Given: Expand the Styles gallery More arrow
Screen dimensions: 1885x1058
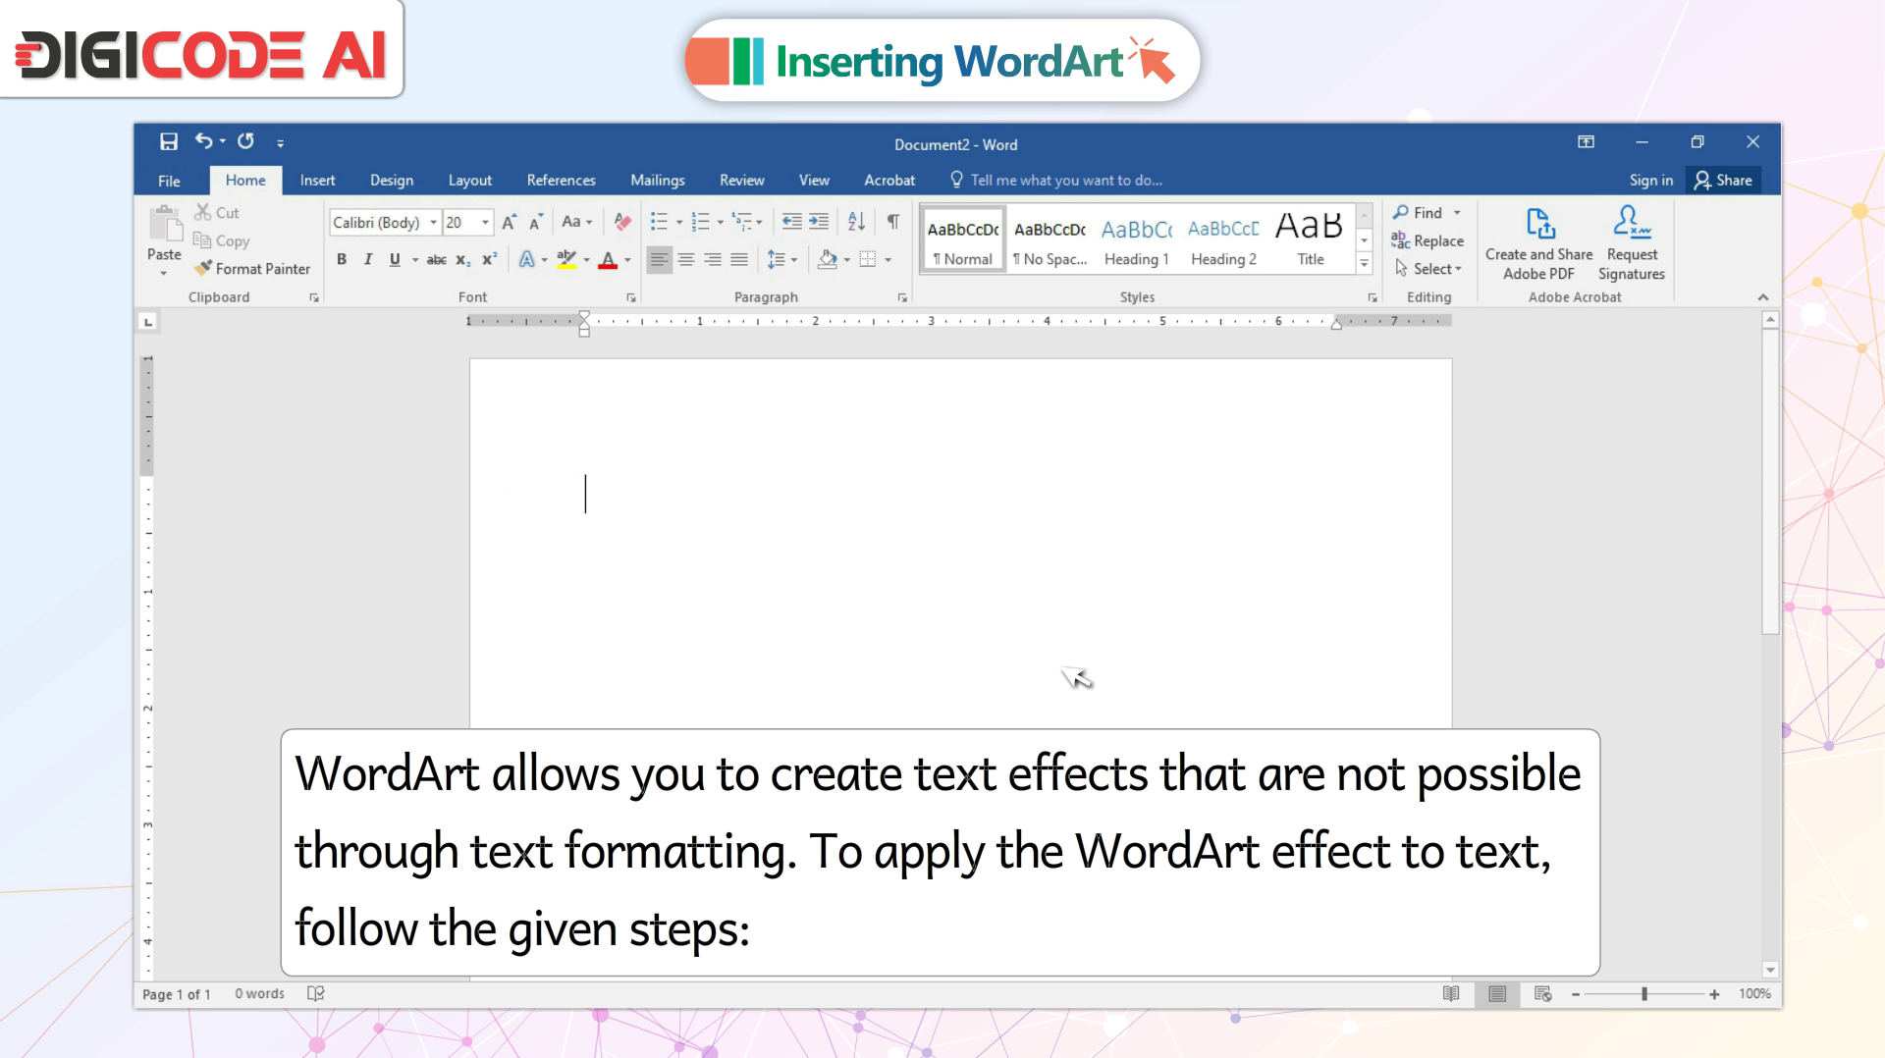Looking at the screenshot, I should 1364,263.
